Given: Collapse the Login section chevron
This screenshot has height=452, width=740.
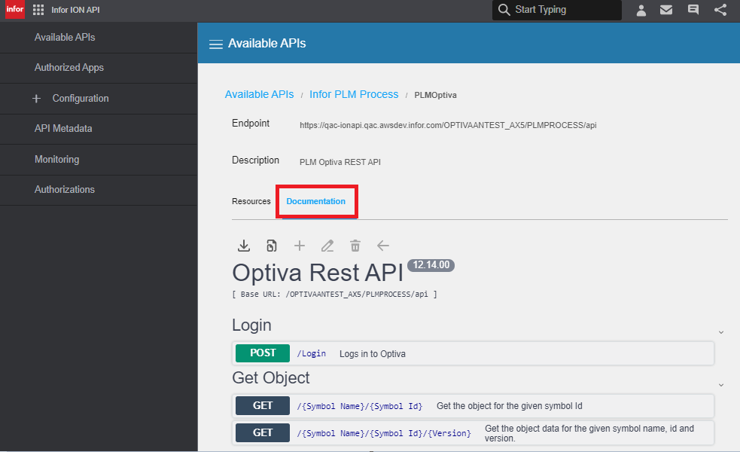Looking at the screenshot, I should click(x=721, y=332).
